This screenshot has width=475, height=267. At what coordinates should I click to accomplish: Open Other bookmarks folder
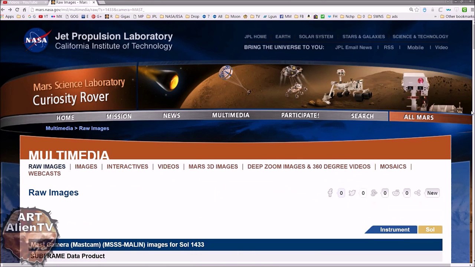457,16
